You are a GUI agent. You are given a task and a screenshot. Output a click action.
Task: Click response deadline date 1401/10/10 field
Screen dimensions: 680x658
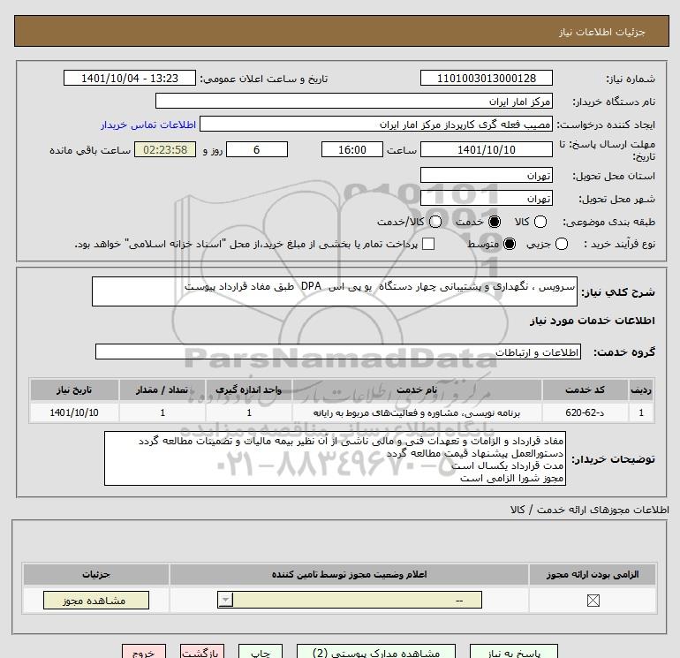(x=486, y=149)
